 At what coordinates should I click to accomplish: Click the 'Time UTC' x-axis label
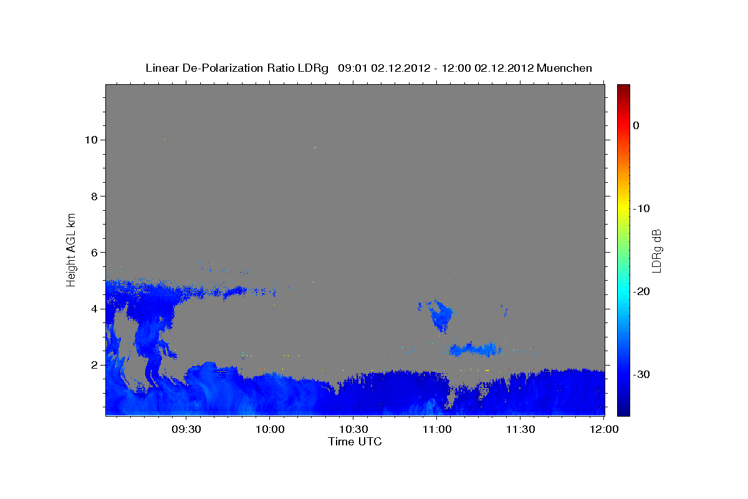(355, 442)
